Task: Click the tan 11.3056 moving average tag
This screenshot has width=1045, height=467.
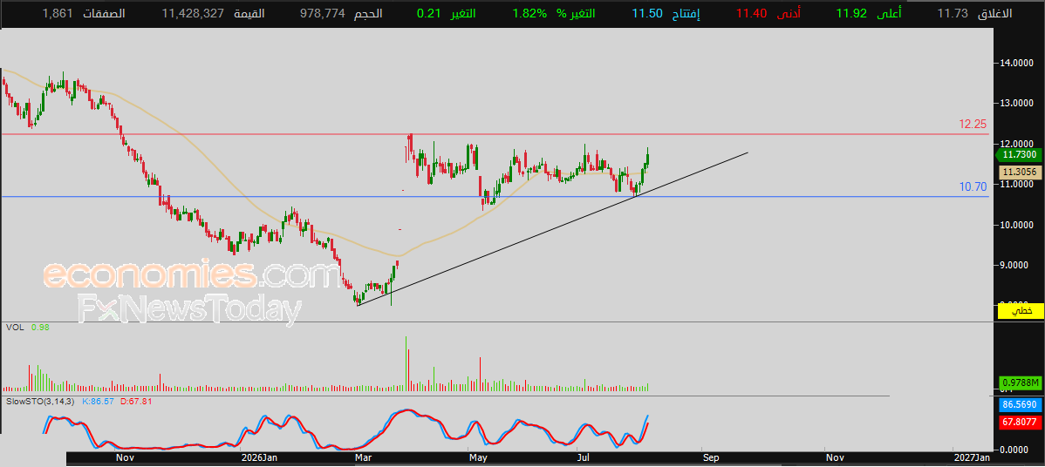Action: point(1021,172)
